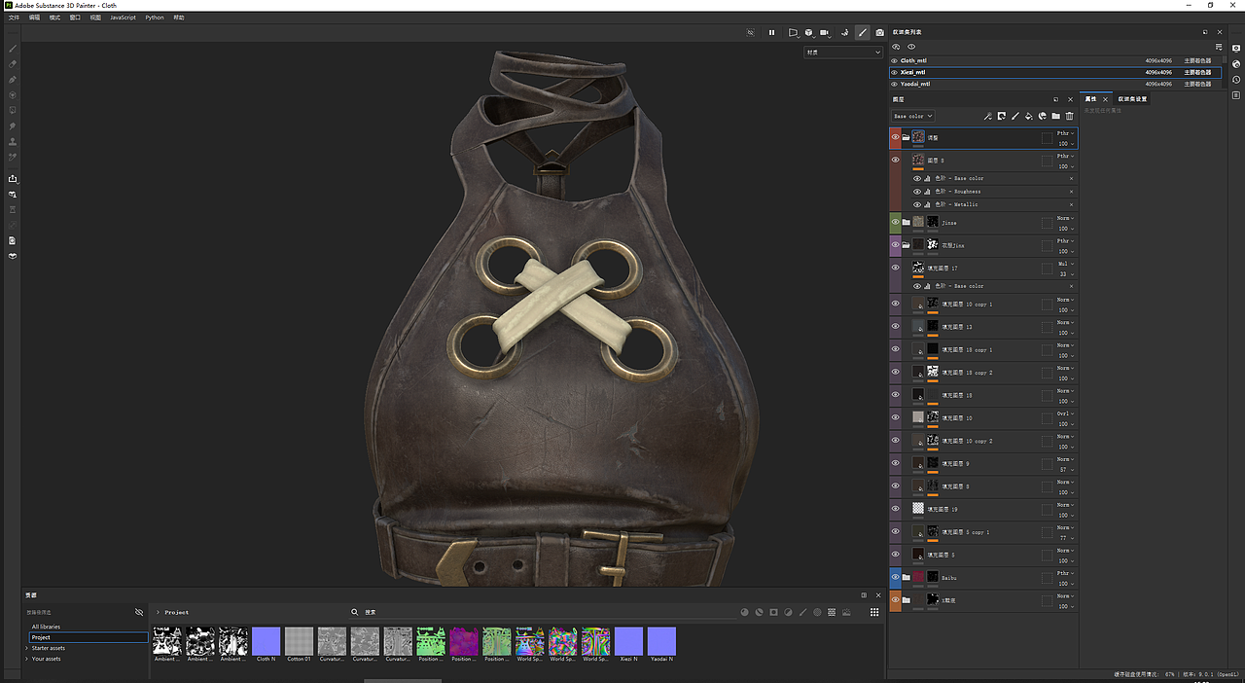Toggle visibility of Xiezi_mtl texture set
The width and height of the screenshot is (1245, 683).
click(x=895, y=72)
